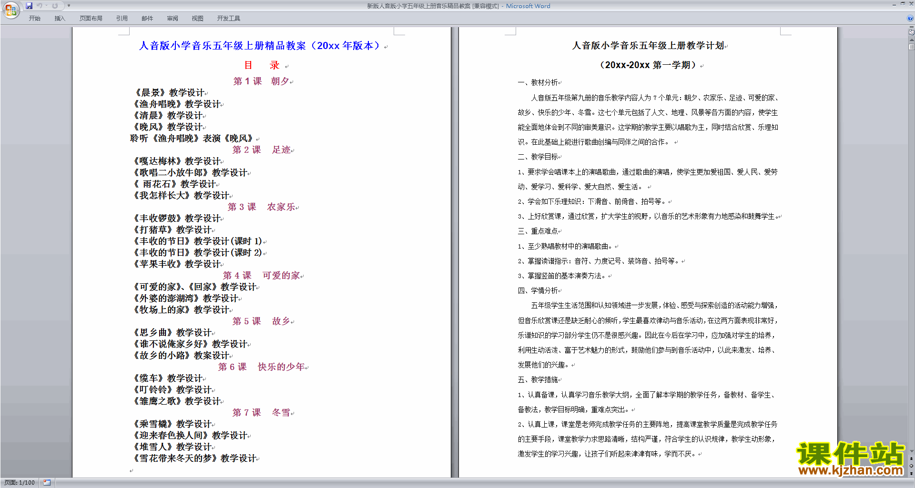Click the right page's 教学计划 title line

coord(648,46)
